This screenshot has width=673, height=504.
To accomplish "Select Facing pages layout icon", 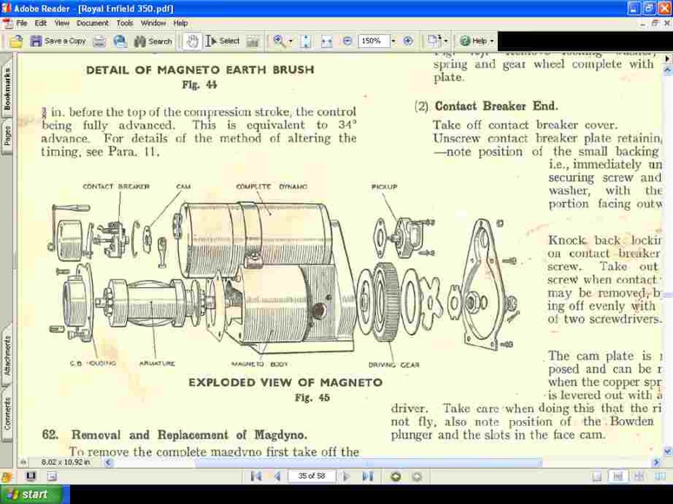I will tap(660, 477).
